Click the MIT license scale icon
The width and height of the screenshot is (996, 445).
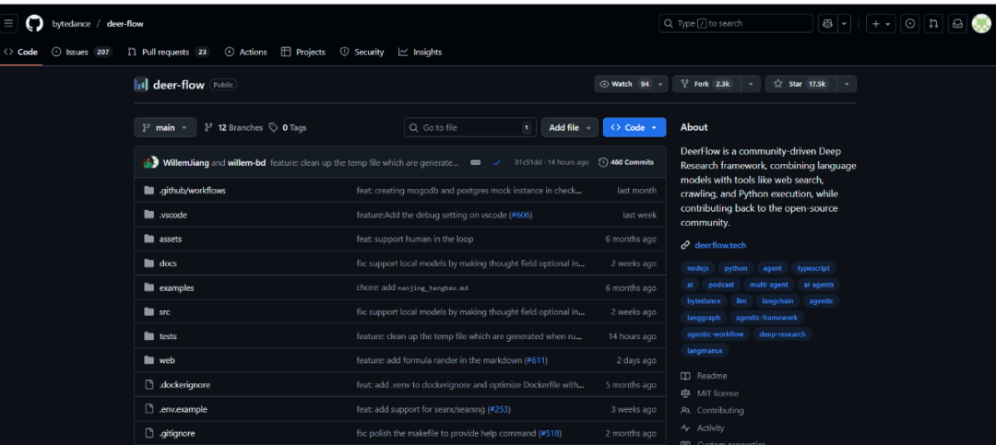pyautogui.click(x=685, y=393)
